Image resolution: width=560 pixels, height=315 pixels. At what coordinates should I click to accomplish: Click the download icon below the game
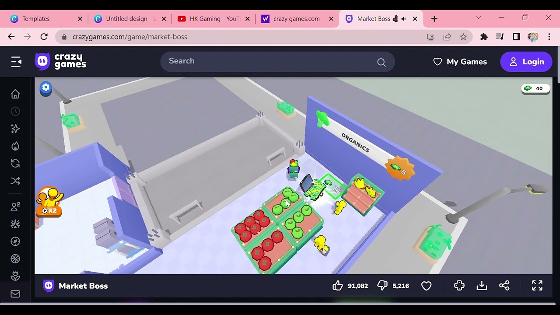(x=482, y=286)
